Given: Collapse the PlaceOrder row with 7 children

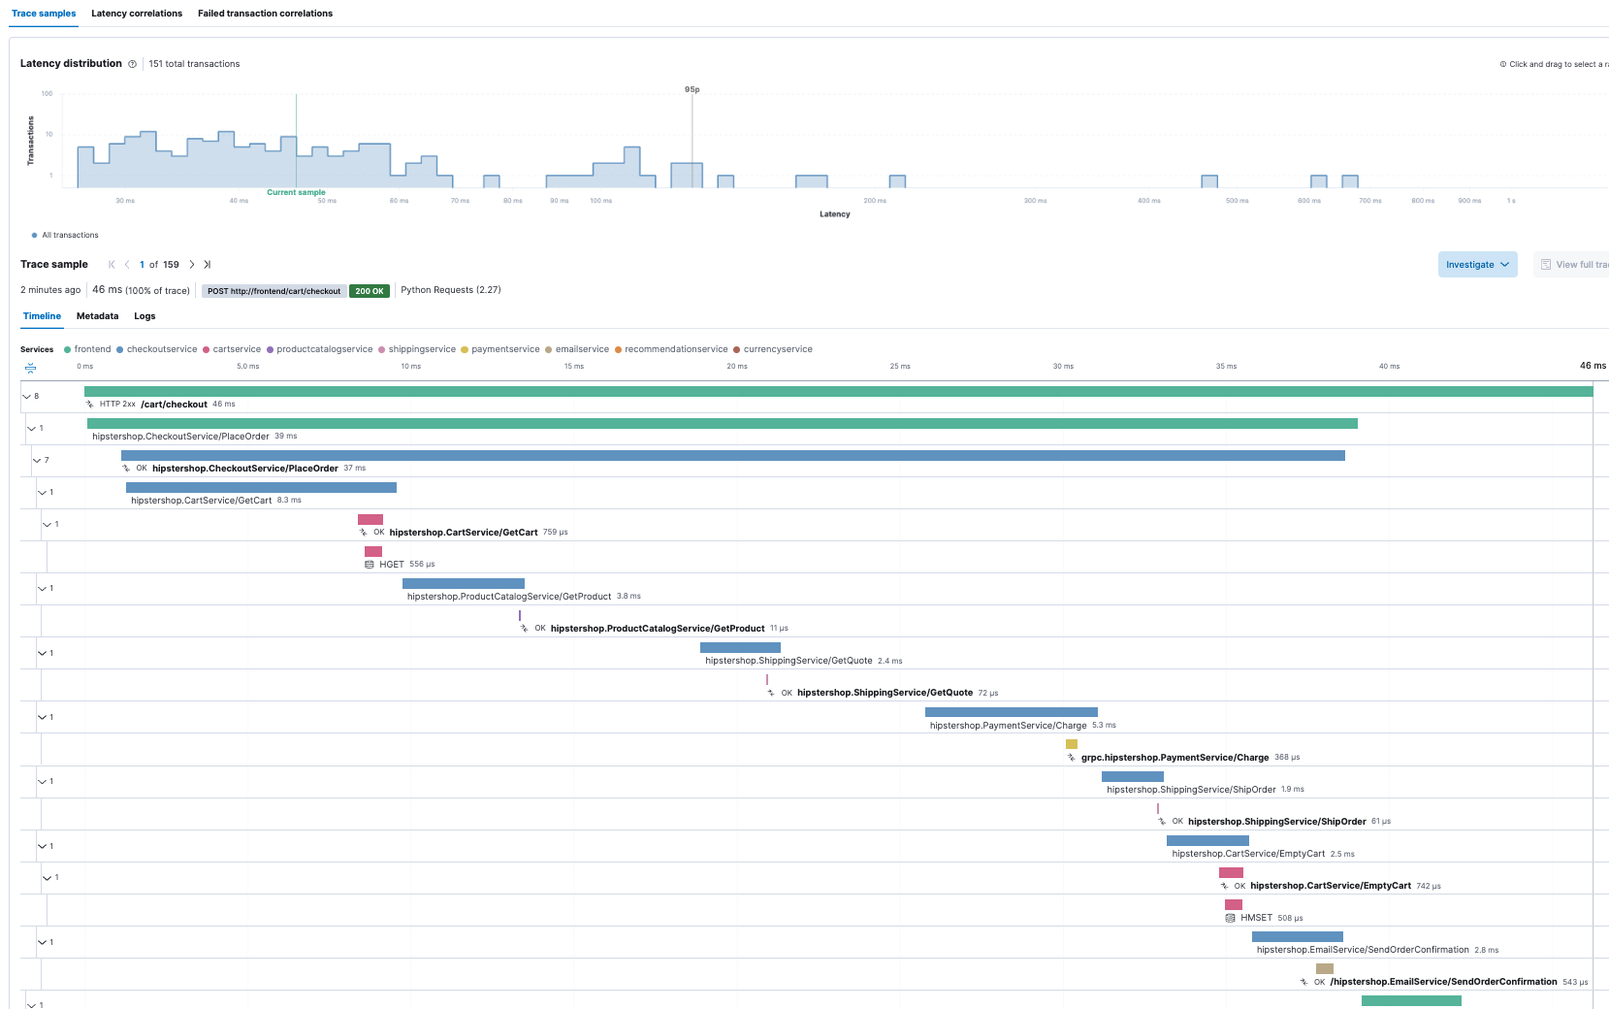Looking at the screenshot, I should click(x=37, y=461).
